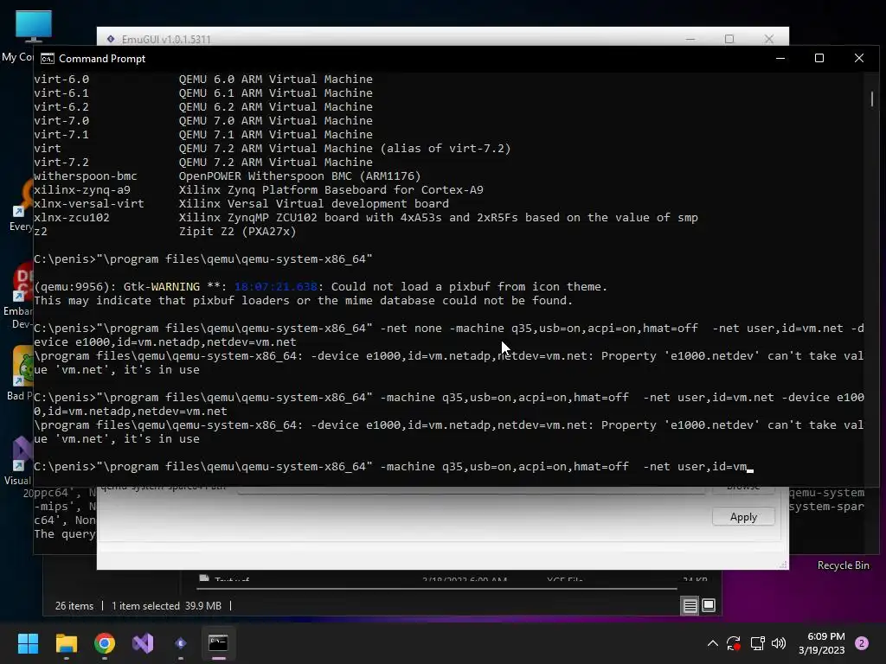Open the Windows Start menu

[28, 643]
